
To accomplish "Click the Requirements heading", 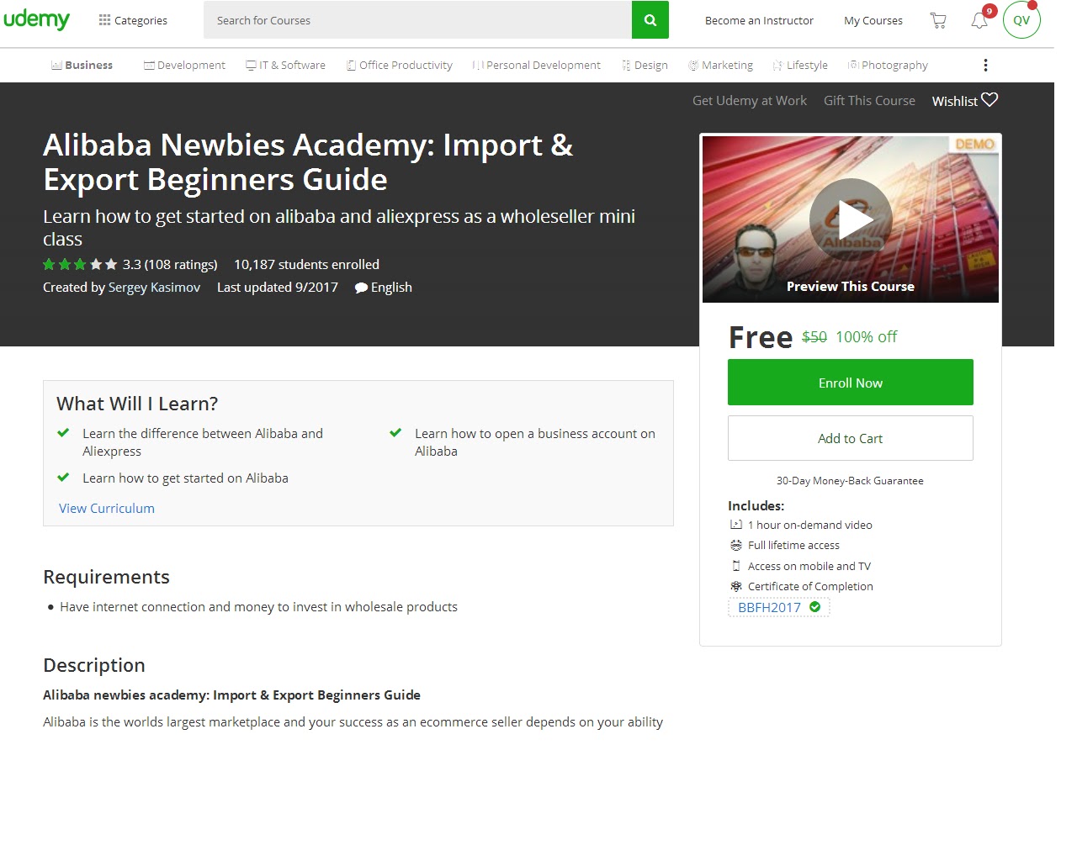I will pyautogui.click(x=106, y=577).
